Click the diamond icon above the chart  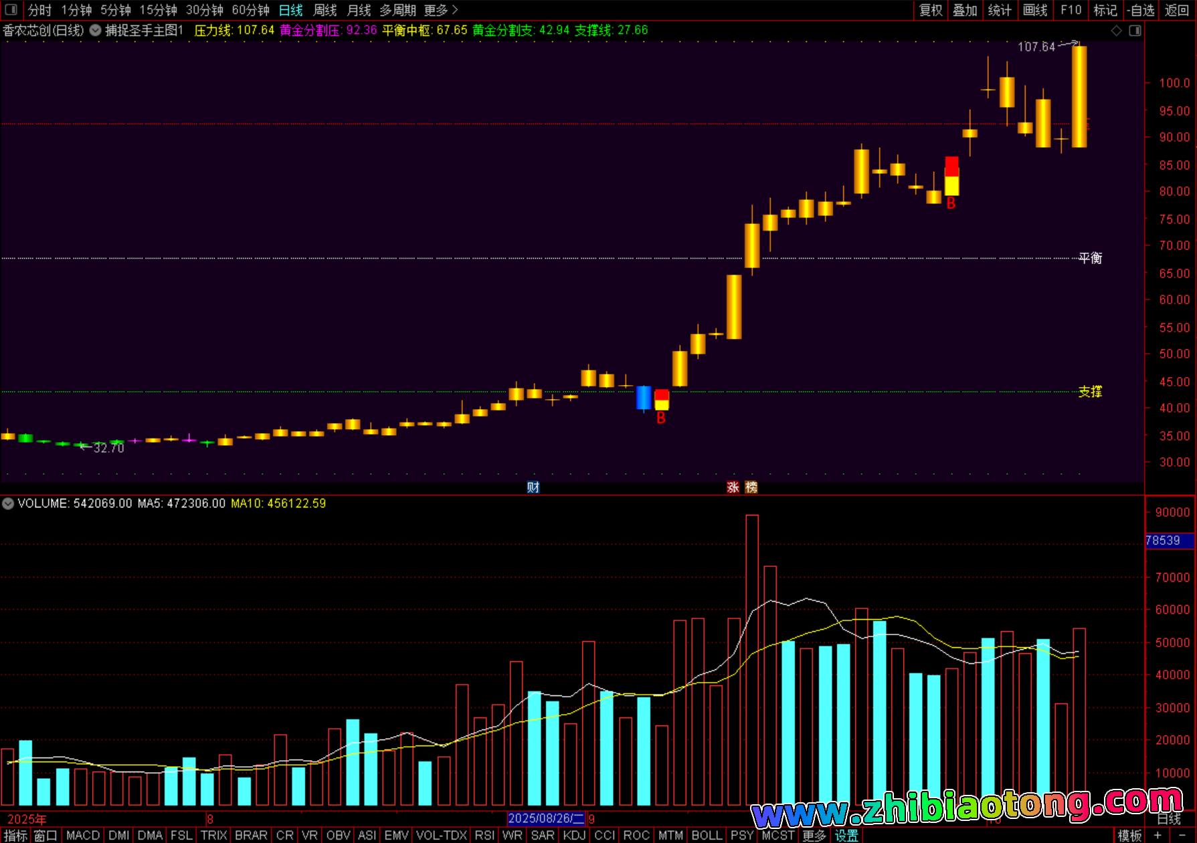[1116, 31]
